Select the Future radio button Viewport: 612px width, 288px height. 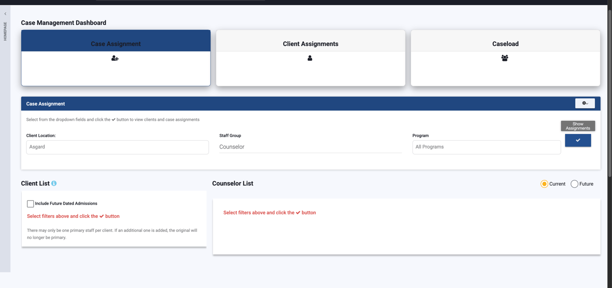coord(575,184)
